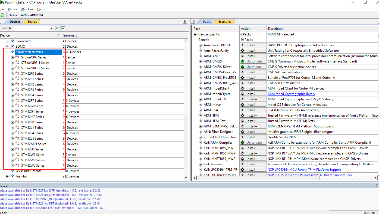
Task: Click the Pack column header
Action: coord(216,28)
